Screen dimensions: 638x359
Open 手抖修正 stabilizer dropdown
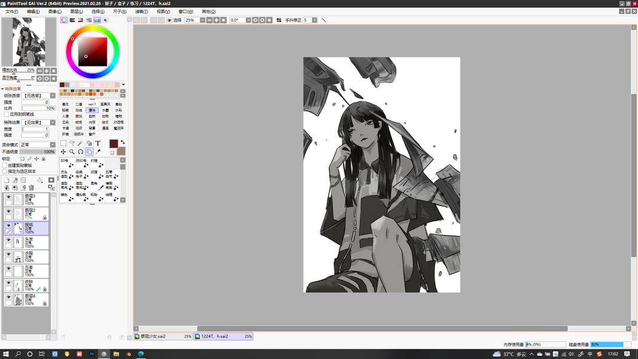[315, 20]
